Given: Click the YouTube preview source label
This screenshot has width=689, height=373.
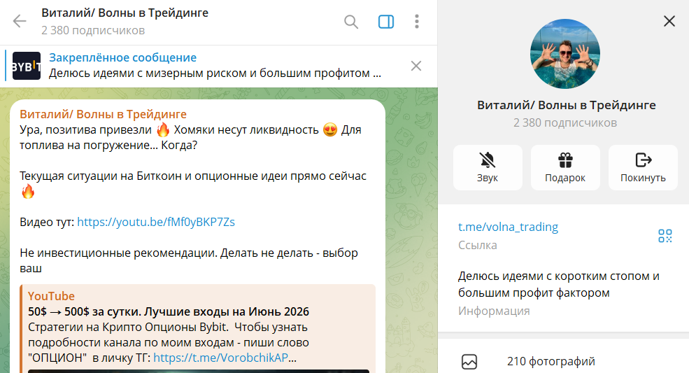Looking at the screenshot, I should (x=51, y=296).
